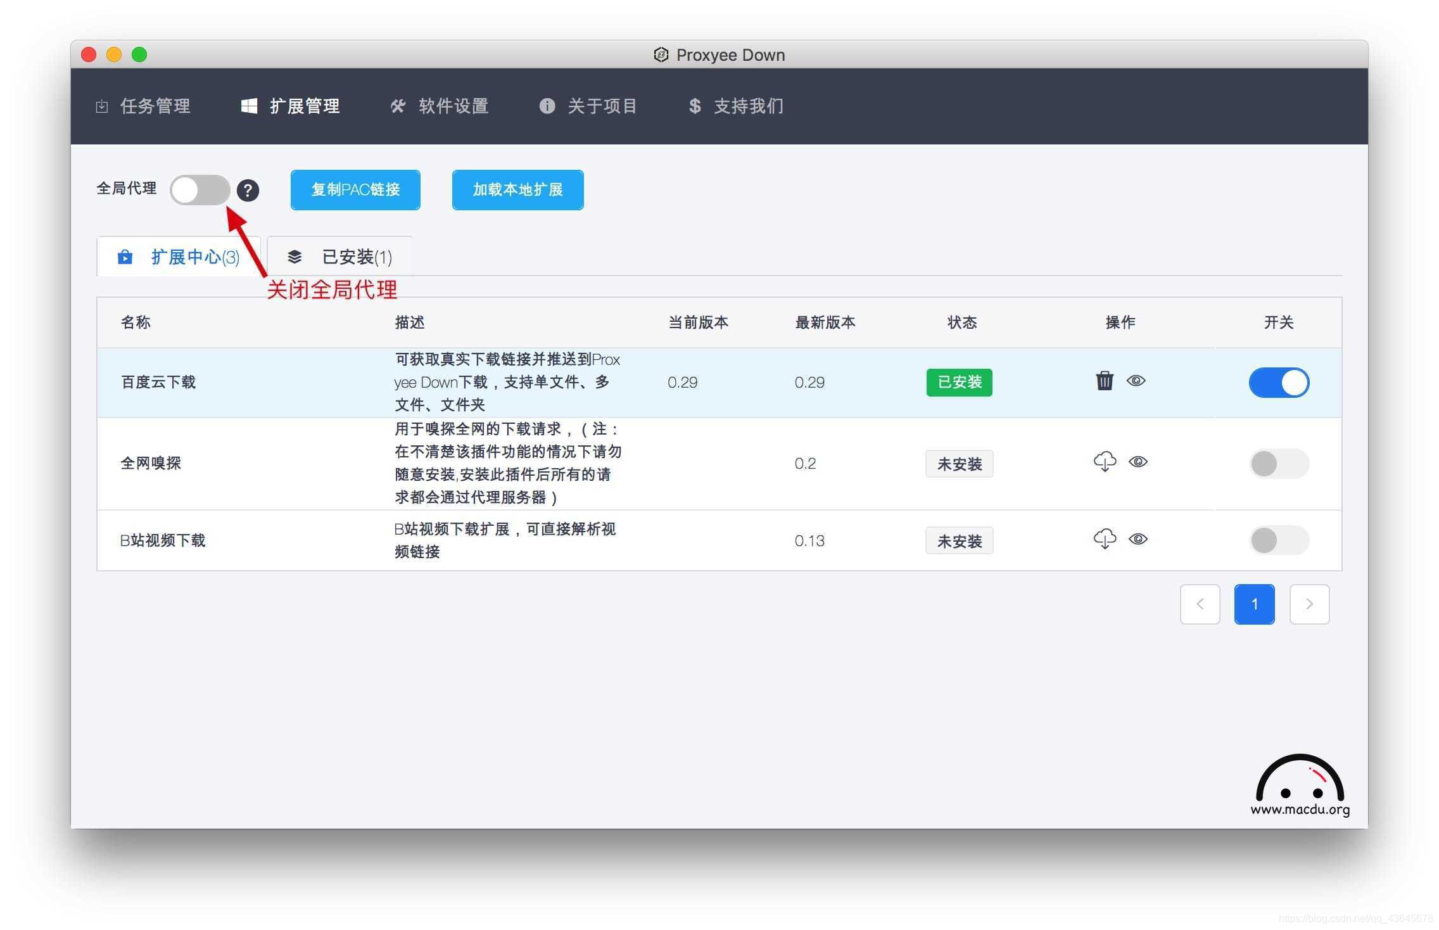Click the 当前版本 column header
Screen dimensions: 1439x930
click(x=698, y=322)
